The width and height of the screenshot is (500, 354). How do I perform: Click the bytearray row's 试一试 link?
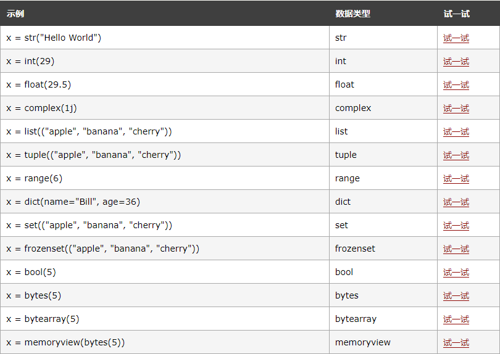pyautogui.click(x=456, y=319)
